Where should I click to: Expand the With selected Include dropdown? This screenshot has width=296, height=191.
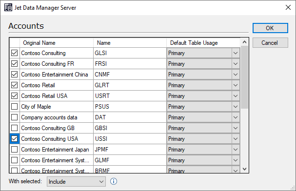(76, 182)
